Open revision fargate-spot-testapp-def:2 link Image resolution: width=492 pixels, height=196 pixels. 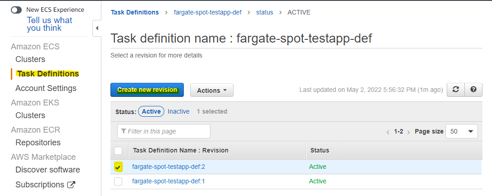click(168, 167)
